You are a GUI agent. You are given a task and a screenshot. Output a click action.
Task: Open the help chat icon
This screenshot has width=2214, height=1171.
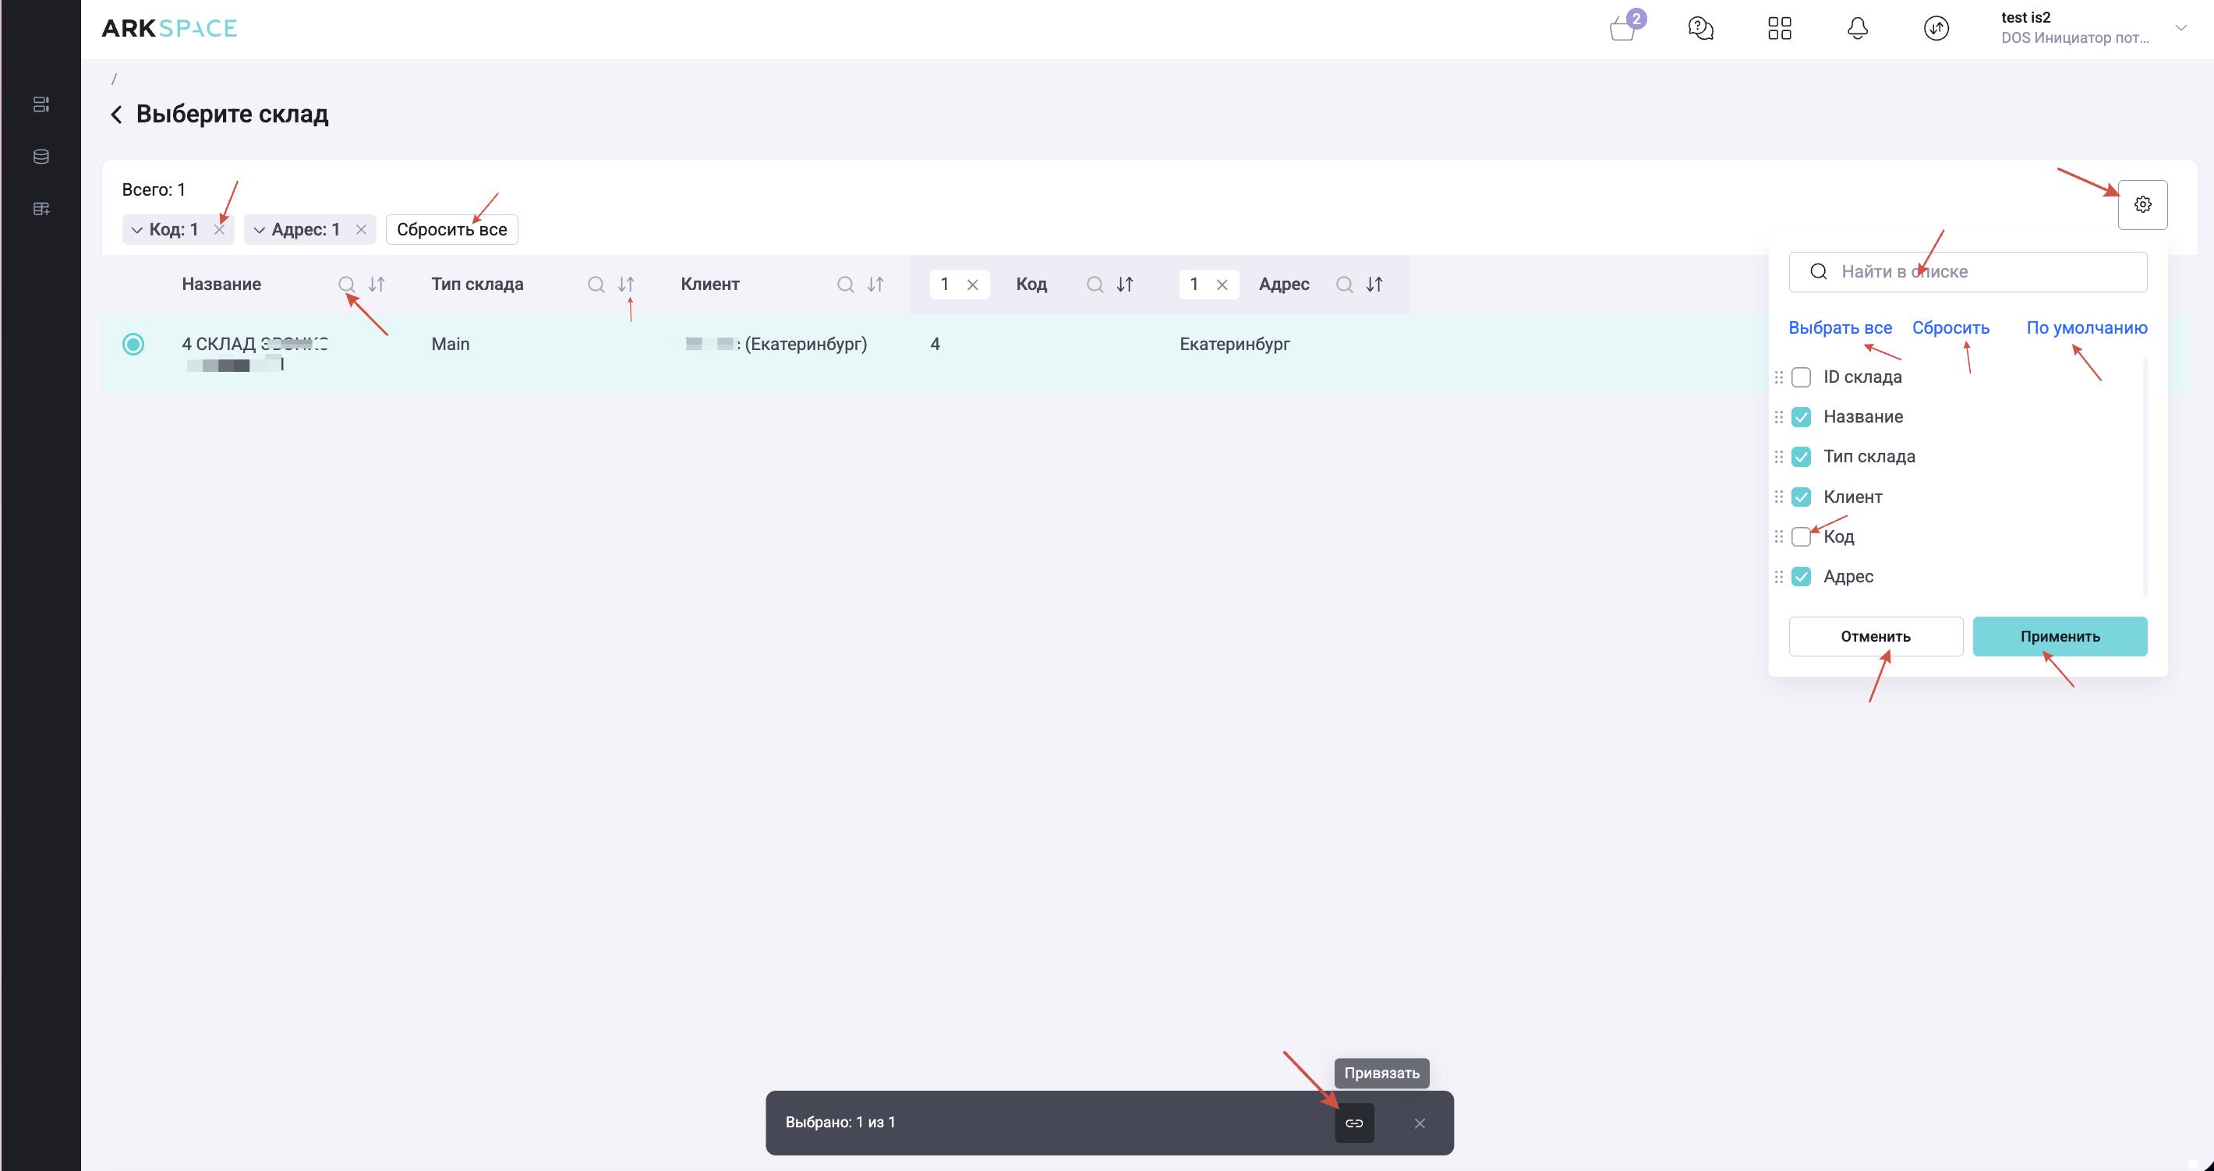(x=1700, y=28)
